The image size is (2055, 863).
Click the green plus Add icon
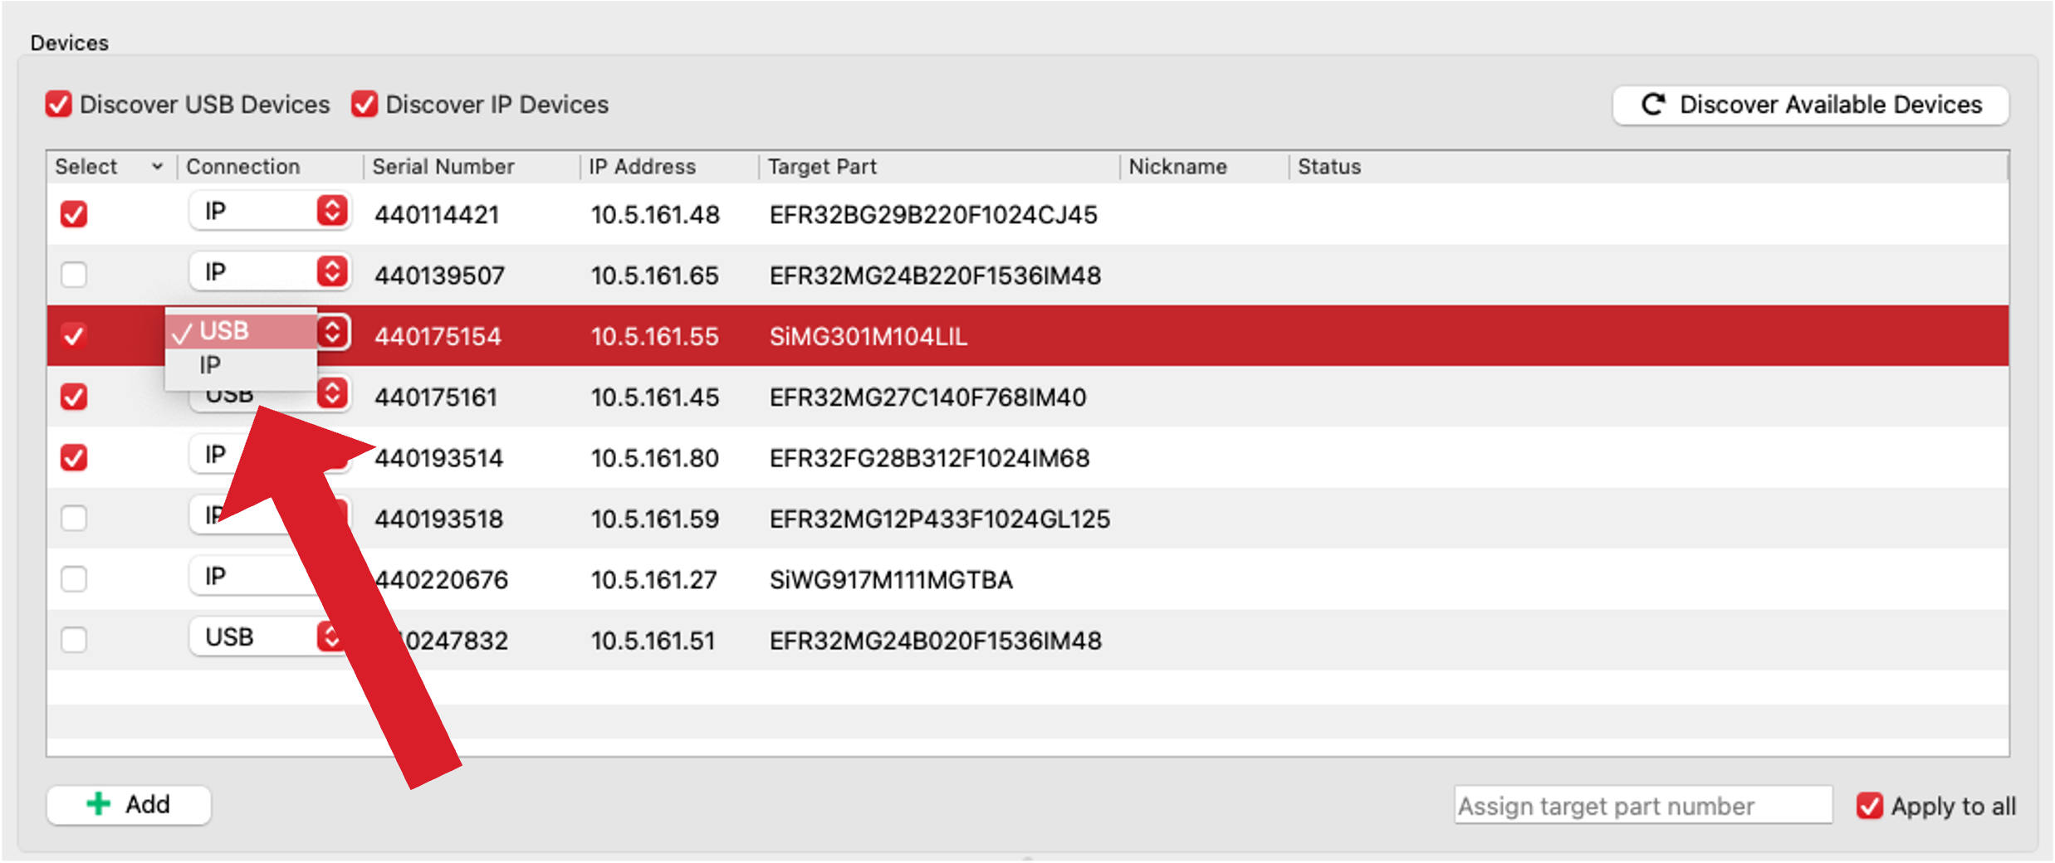click(99, 803)
